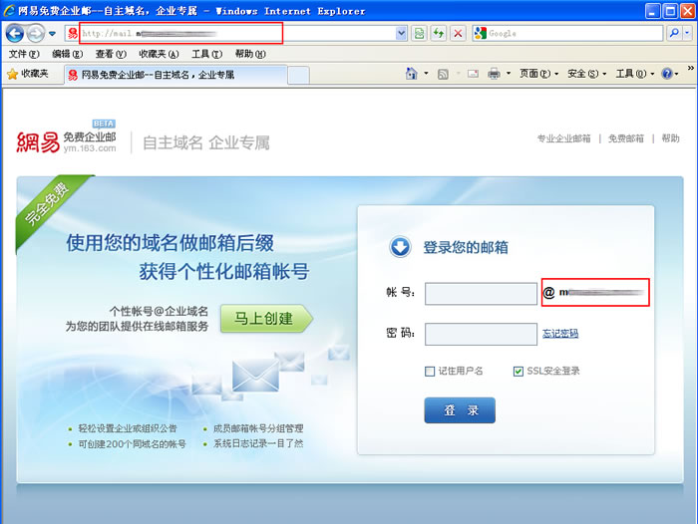Stop loading with the red X icon
The height and width of the screenshot is (524, 698).
[x=458, y=33]
